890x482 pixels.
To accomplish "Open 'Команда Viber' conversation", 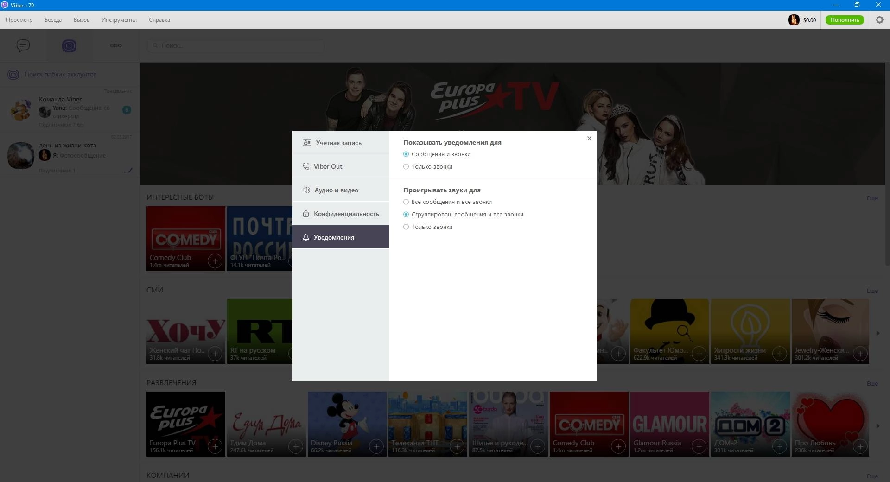I will (70, 109).
